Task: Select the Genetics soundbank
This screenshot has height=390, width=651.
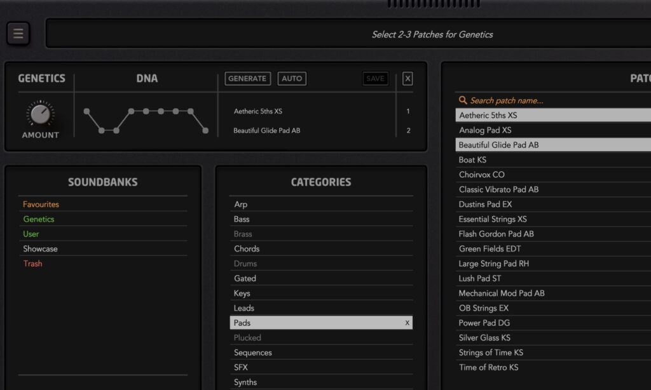Action: (x=39, y=219)
